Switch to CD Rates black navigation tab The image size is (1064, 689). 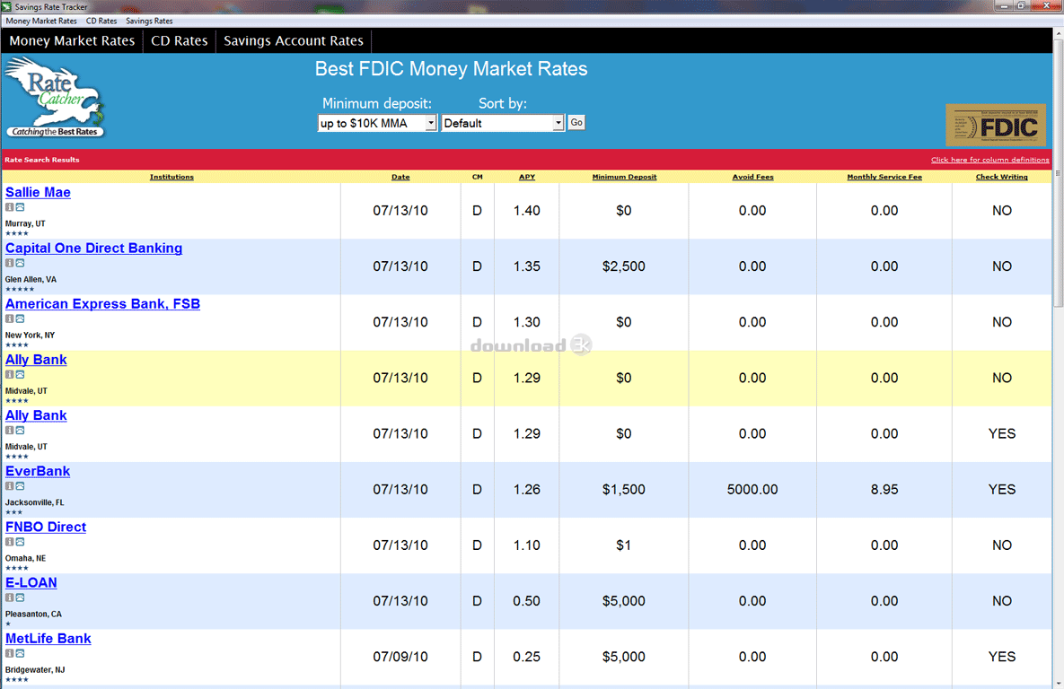(x=180, y=40)
